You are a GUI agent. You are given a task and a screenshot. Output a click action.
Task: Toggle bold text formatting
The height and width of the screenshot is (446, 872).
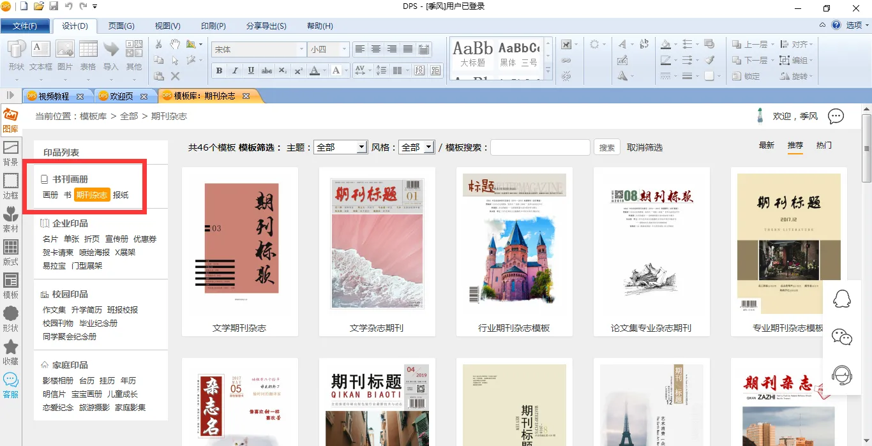point(219,71)
